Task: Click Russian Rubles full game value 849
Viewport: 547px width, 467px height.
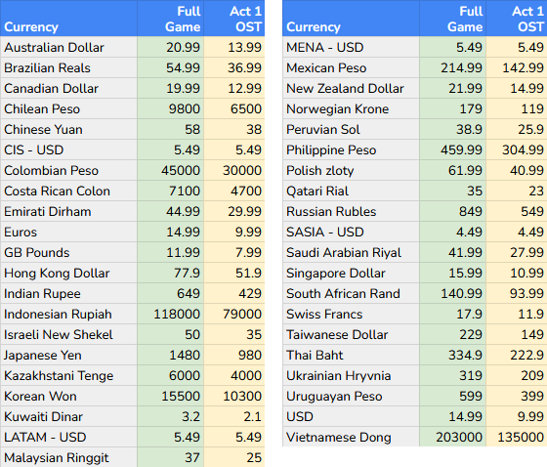Action: pos(452,211)
